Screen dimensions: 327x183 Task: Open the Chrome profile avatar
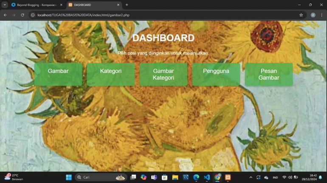click(x=313, y=15)
